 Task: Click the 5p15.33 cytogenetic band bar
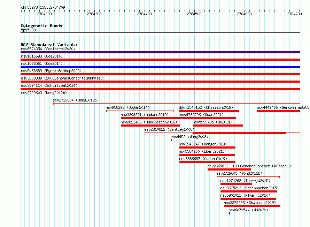click(160, 34)
